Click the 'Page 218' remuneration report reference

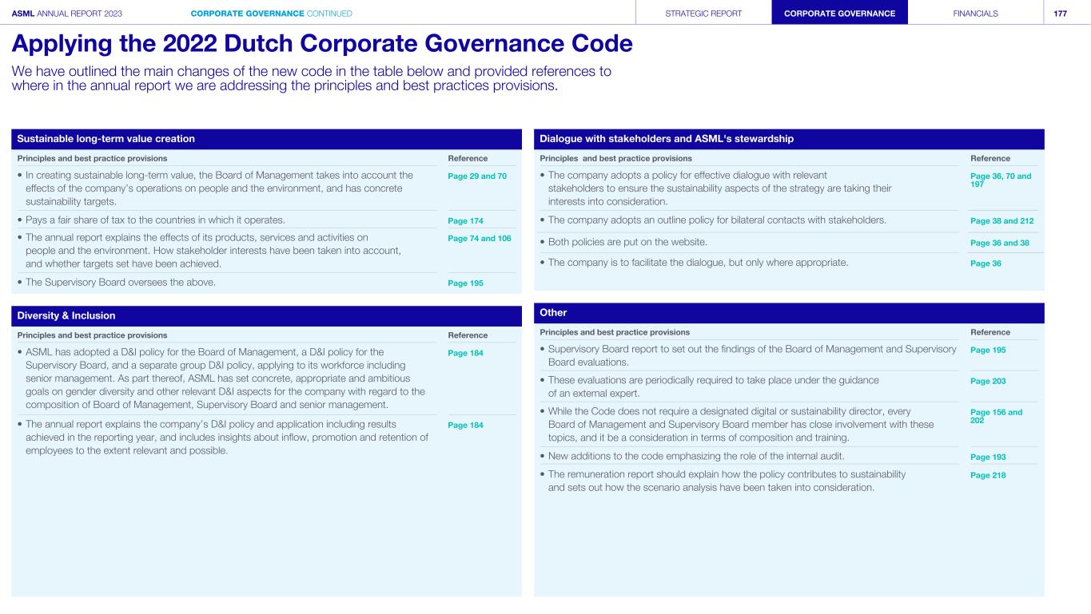tap(988, 475)
